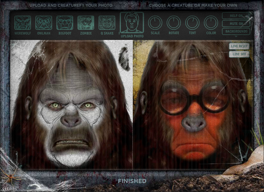Adjust the Tint dial
This screenshot has width=264, height=192.
point(192,23)
